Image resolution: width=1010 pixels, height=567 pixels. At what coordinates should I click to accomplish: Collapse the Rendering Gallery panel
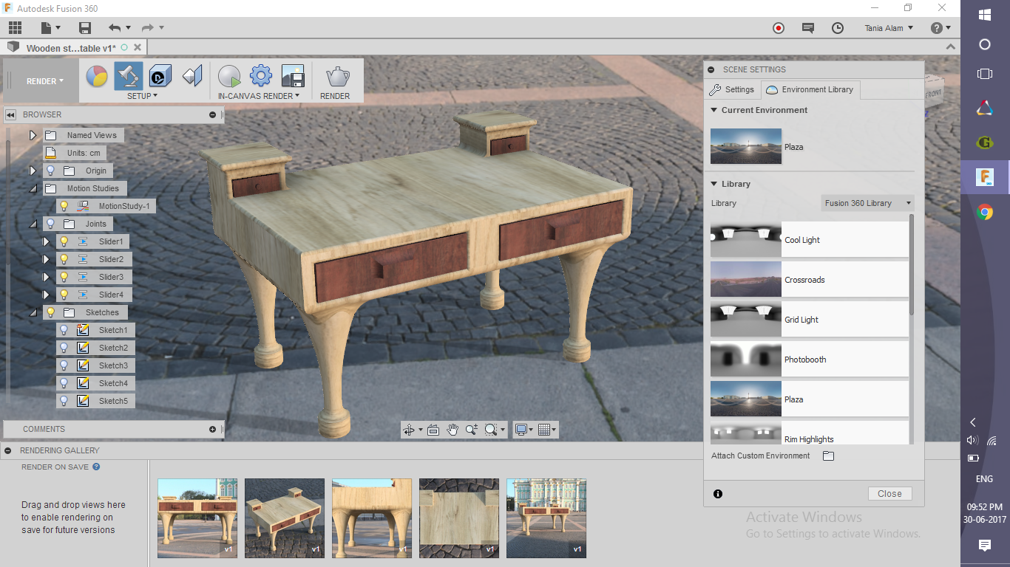[x=7, y=450]
